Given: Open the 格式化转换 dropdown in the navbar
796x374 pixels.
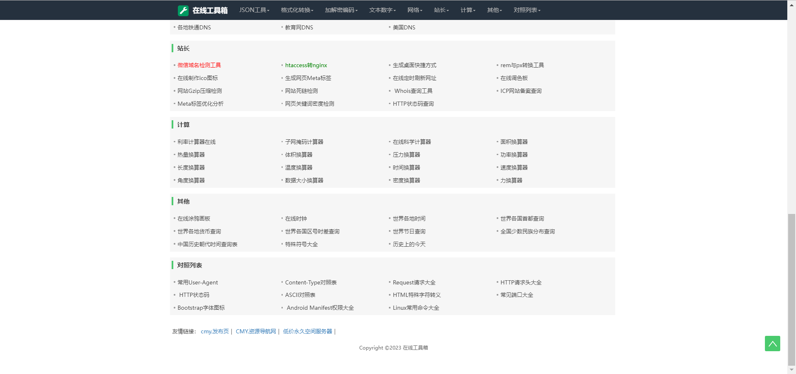Looking at the screenshot, I should 297,10.
